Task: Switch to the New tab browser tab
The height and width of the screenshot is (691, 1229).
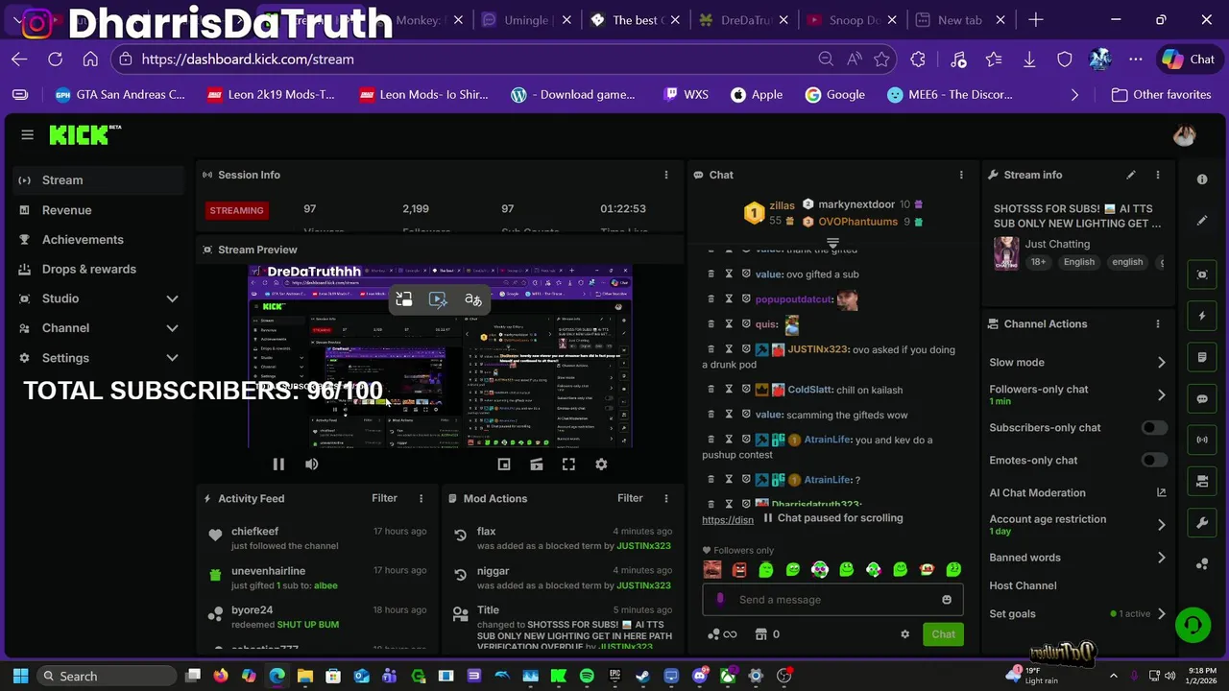Action: point(959,20)
